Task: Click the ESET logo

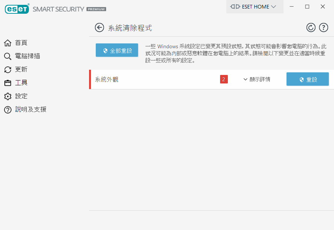Action: pos(17,9)
